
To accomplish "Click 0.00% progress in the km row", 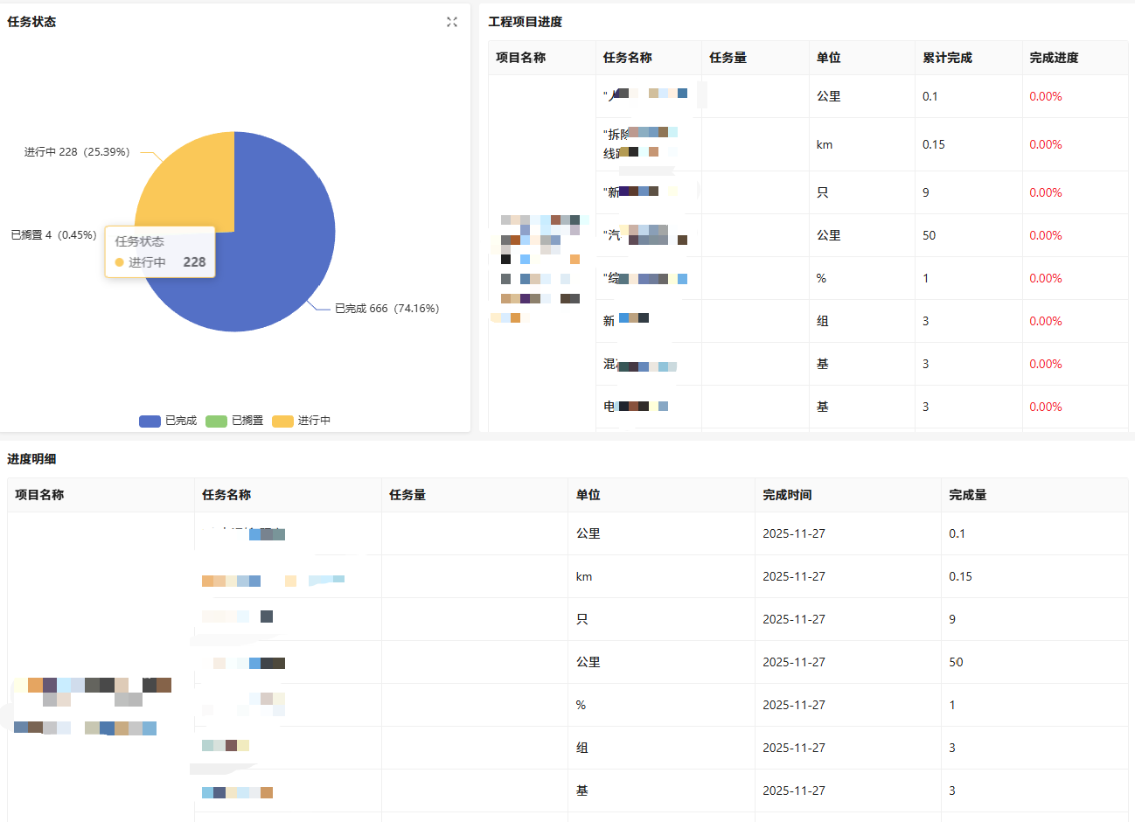I will click(1046, 145).
